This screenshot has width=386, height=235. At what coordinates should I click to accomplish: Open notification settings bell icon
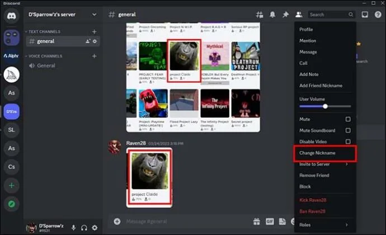(x=272, y=15)
